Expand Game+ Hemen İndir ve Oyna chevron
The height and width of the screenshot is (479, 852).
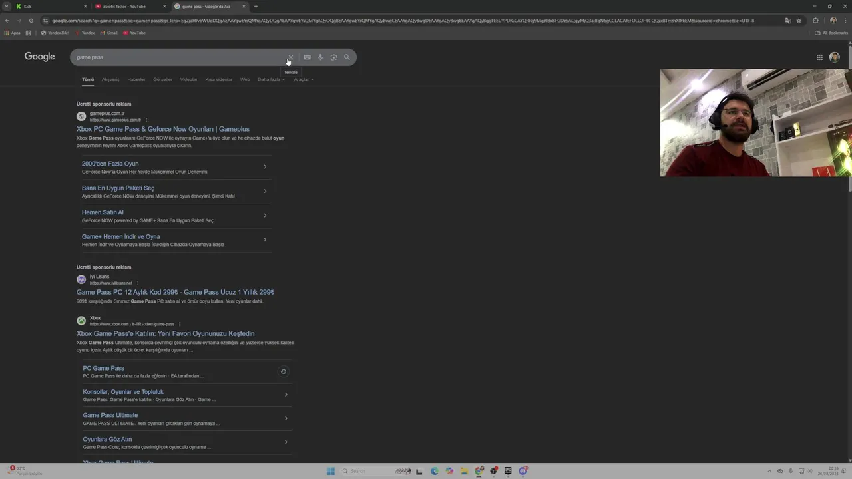(x=265, y=239)
